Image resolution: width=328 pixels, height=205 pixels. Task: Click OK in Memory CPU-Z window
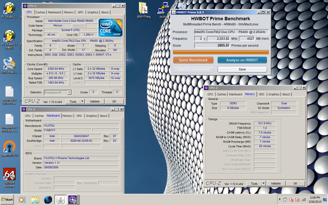[295, 183]
